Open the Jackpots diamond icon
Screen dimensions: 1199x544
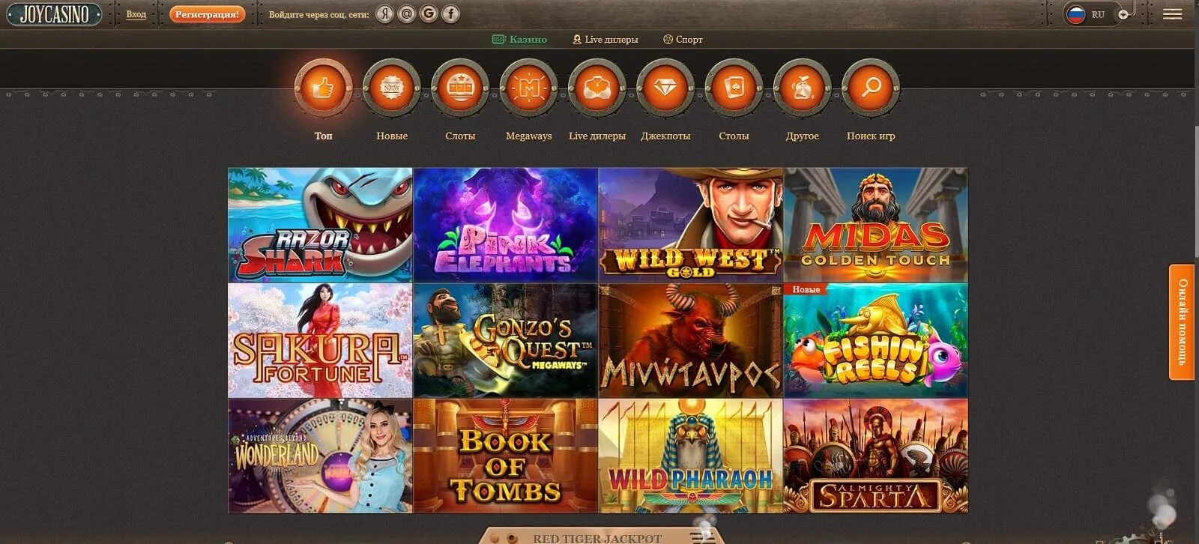coord(665,88)
